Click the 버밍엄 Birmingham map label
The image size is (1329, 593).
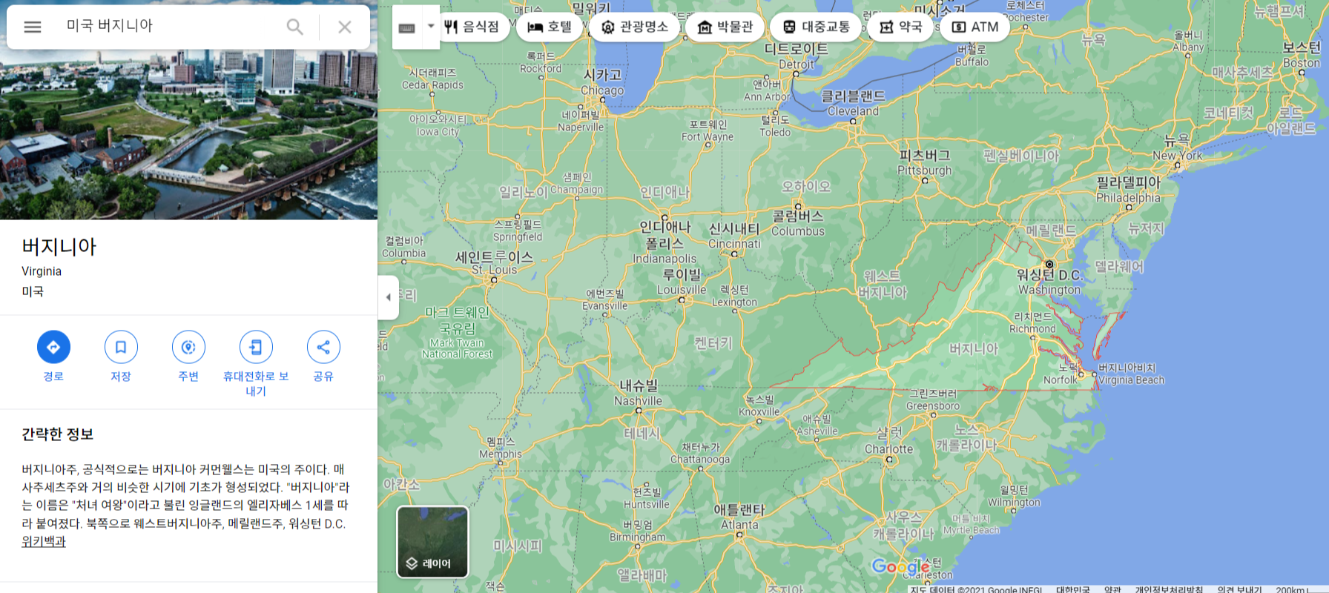638,531
